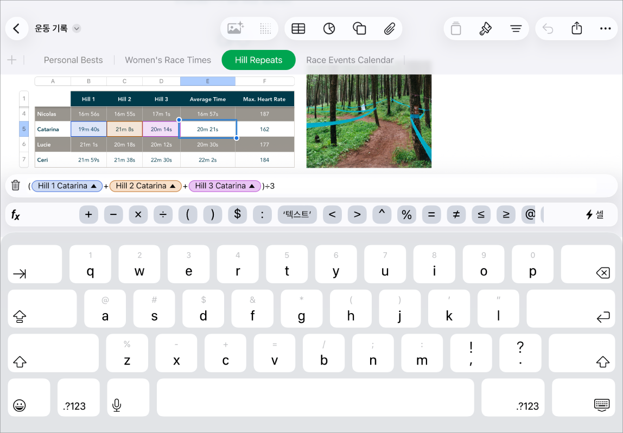The image size is (623, 433).
Task: Select the Lucie row name cell
Action: point(53,144)
